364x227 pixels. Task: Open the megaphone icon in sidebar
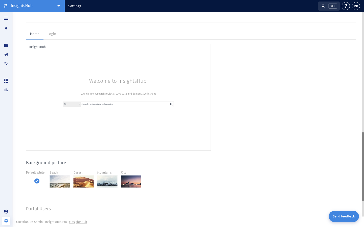click(x=6, y=54)
